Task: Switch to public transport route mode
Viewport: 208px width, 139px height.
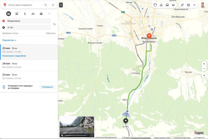Action: pos(17,14)
